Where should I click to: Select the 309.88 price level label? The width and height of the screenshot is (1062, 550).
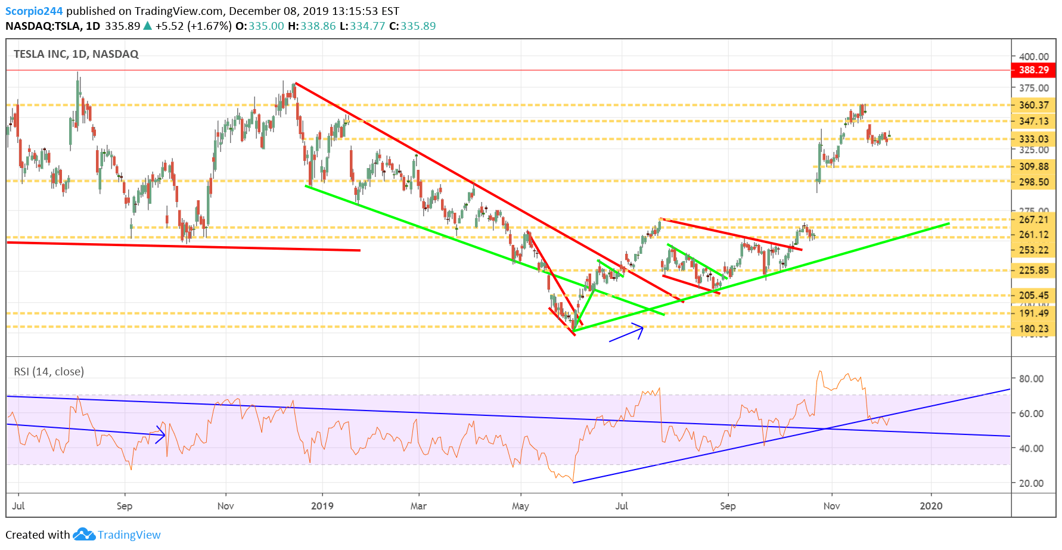[1033, 166]
